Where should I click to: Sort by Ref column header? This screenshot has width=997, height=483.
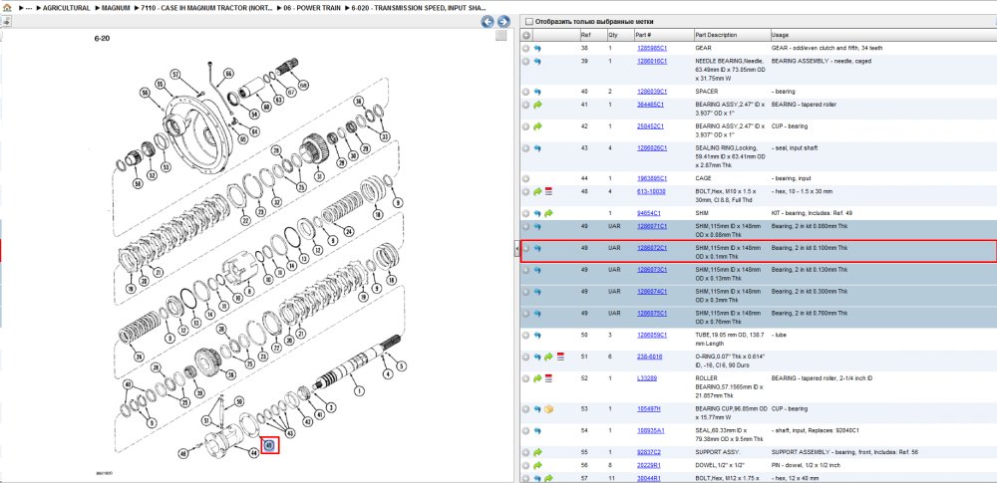[592, 35]
